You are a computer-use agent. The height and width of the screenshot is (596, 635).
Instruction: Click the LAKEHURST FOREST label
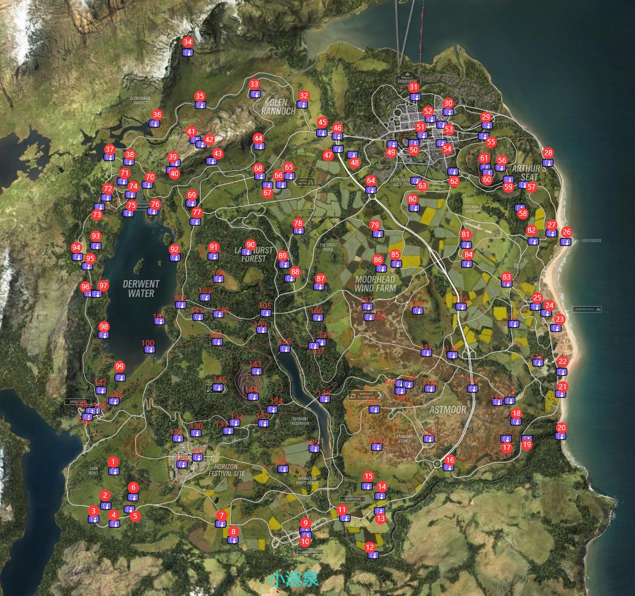click(254, 254)
